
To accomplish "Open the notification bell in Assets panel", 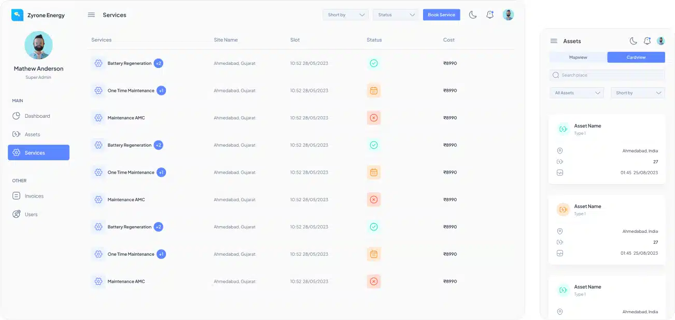I will pos(647,41).
